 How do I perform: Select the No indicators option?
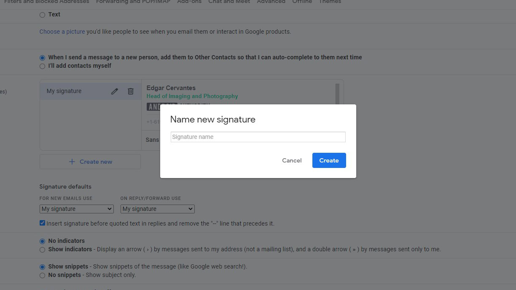click(42, 241)
